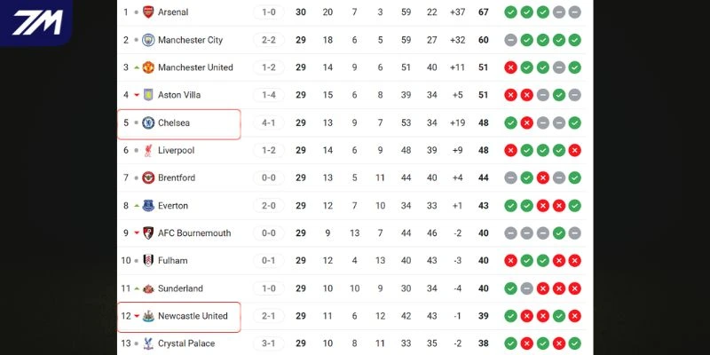Click Chelsea's 4-1 score badge
The width and height of the screenshot is (710, 355).
point(268,122)
